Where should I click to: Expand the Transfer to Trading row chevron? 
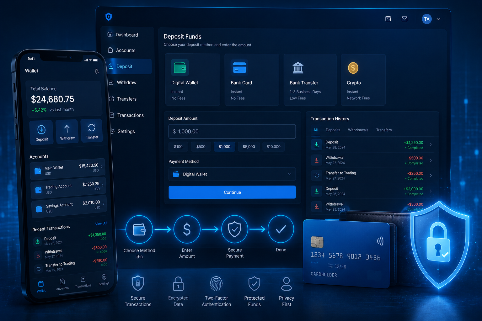(x=431, y=176)
